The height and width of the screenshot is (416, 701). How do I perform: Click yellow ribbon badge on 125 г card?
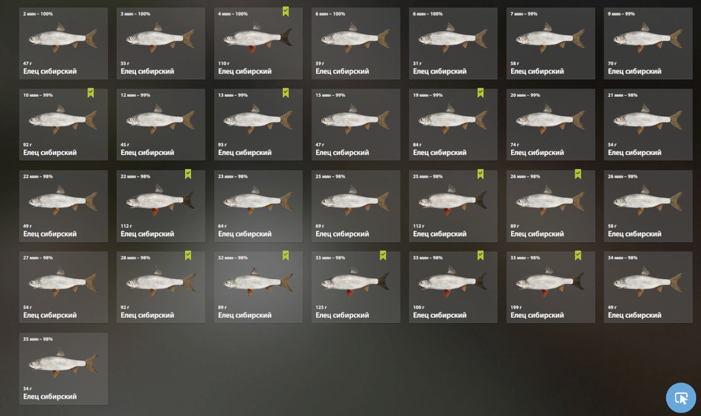coord(383,255)
